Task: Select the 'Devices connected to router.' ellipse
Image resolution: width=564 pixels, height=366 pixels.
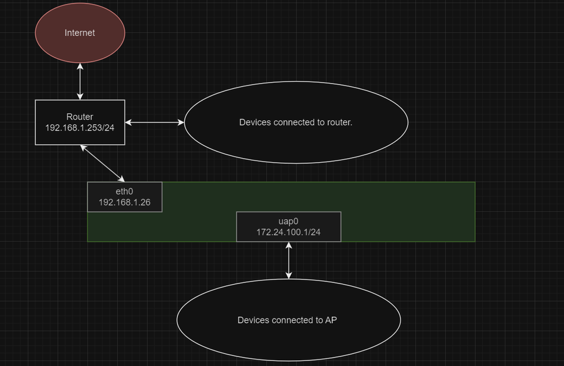Action: 296,122
